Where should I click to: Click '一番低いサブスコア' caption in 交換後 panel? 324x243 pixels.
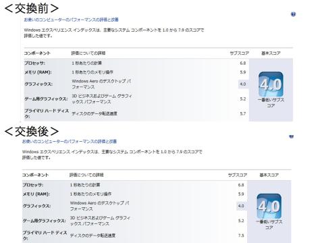[x=269, y=225]
